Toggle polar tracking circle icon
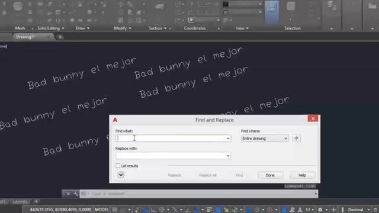Viewport: 379px width, 213px height. click(162, 209)
